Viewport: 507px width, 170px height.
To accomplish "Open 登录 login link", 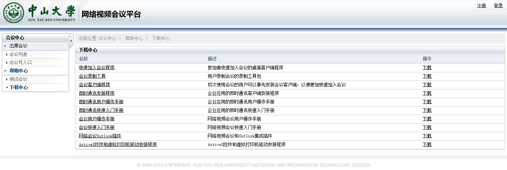I will tap(498, 6).
